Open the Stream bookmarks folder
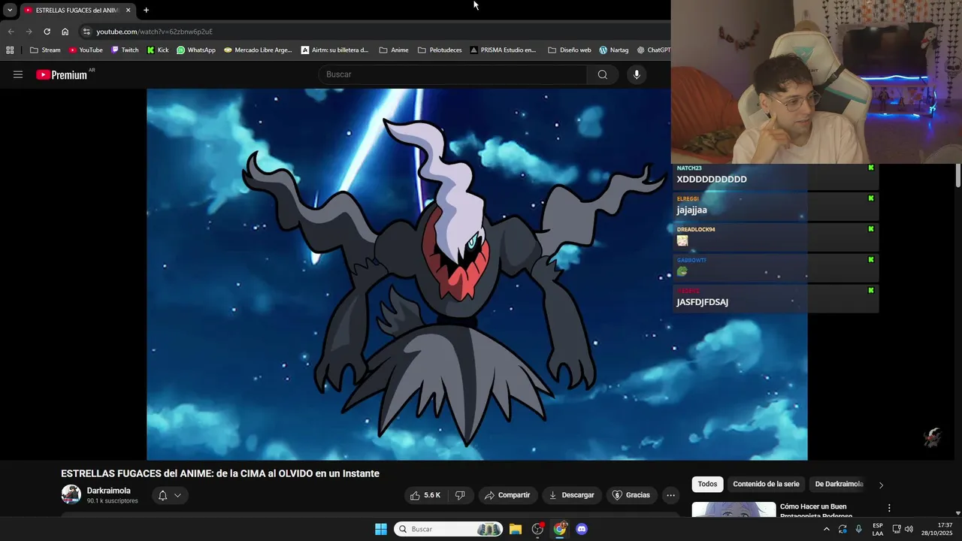 [x=45, y=50]
